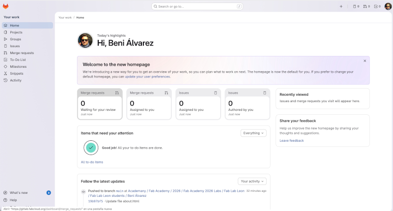Open the to-do counter in top bar

(377, 6)
